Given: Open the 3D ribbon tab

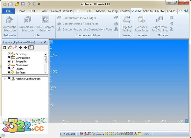Looking at the screenshot, I should [x=79, y=11].
